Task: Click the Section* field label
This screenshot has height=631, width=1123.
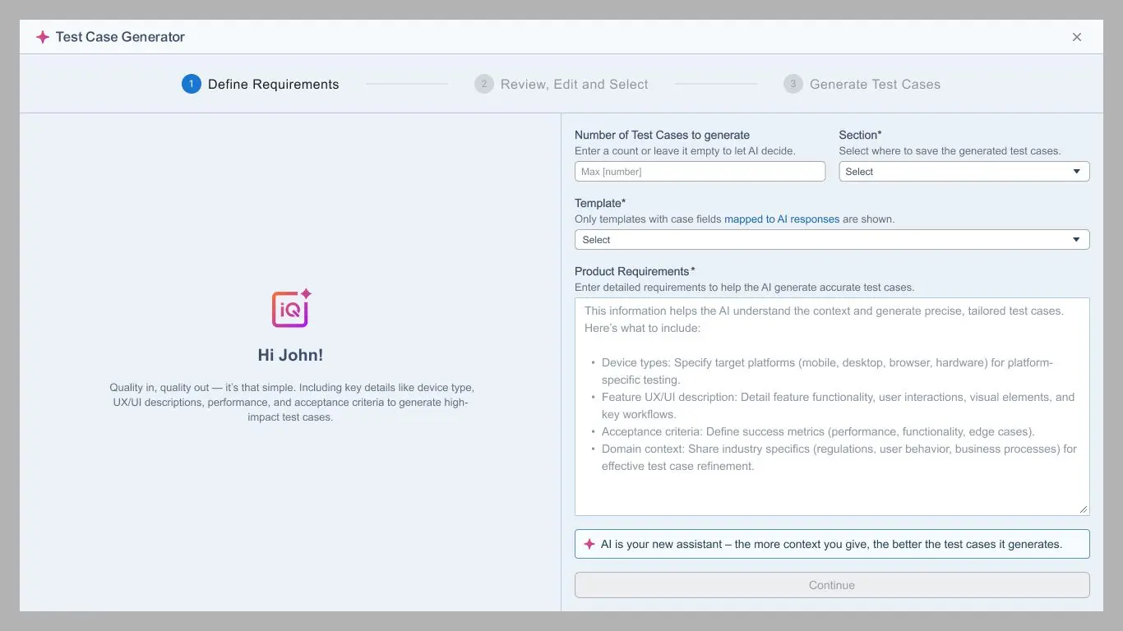Action: (x=860, y=136)
